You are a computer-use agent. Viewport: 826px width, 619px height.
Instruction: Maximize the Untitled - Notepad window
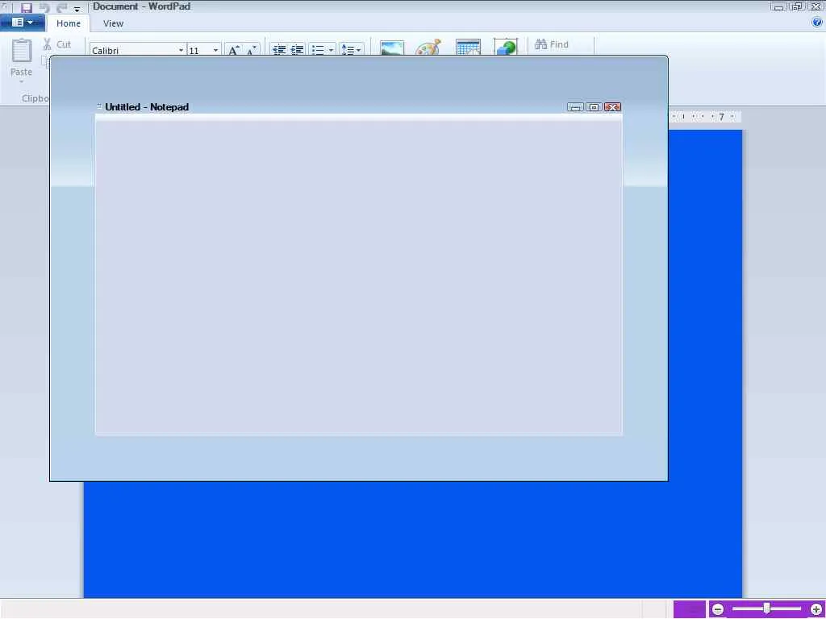(594, 107)
